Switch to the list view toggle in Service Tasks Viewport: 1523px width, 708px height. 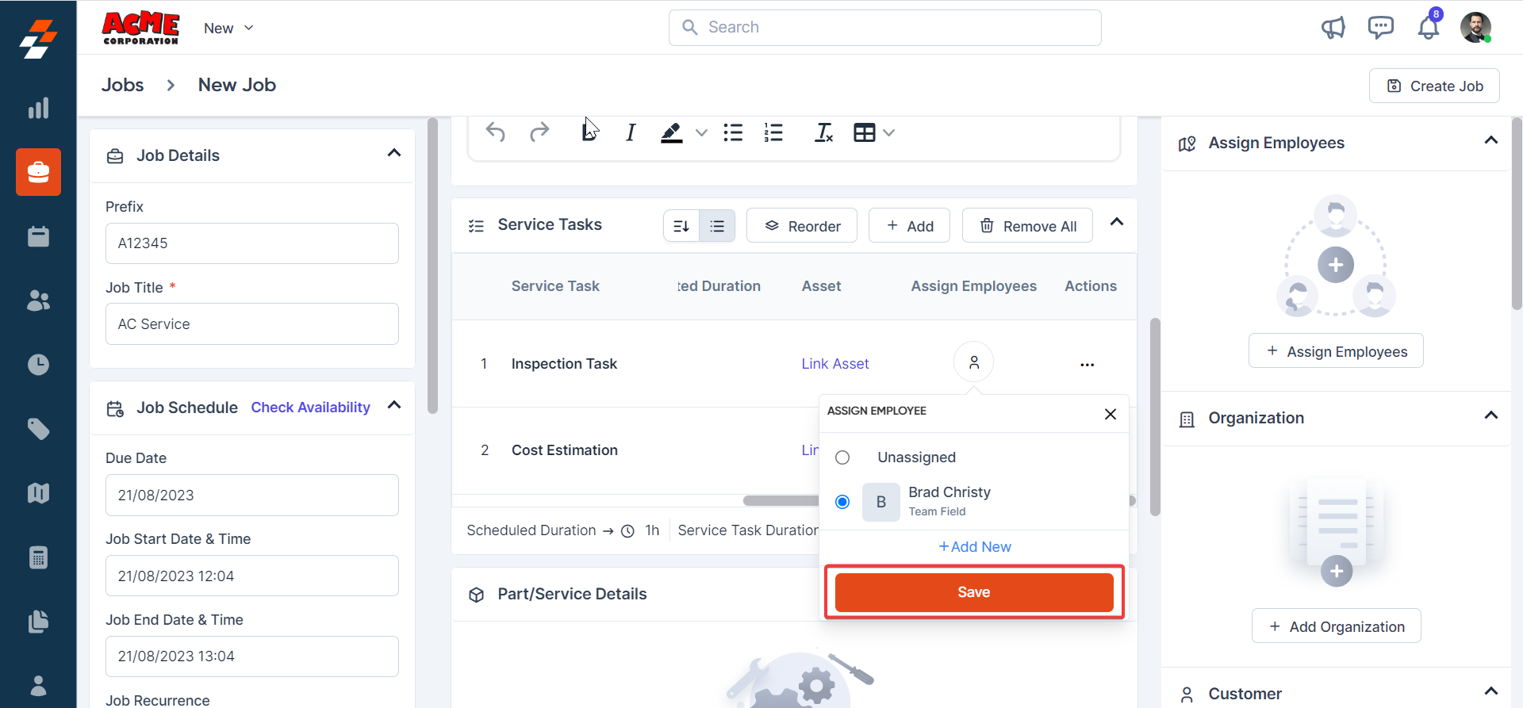[x=717, y=226]
